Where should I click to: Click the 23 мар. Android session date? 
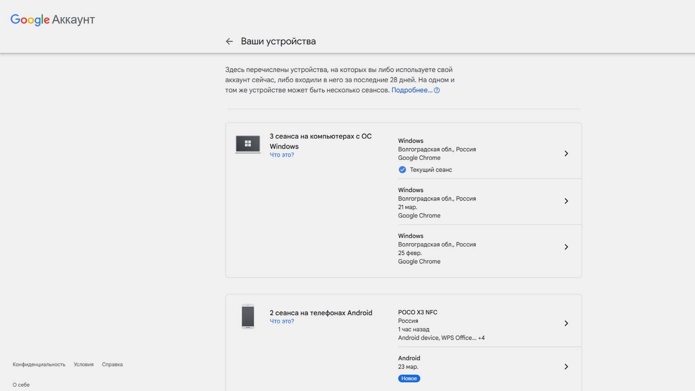coord(408,367)
